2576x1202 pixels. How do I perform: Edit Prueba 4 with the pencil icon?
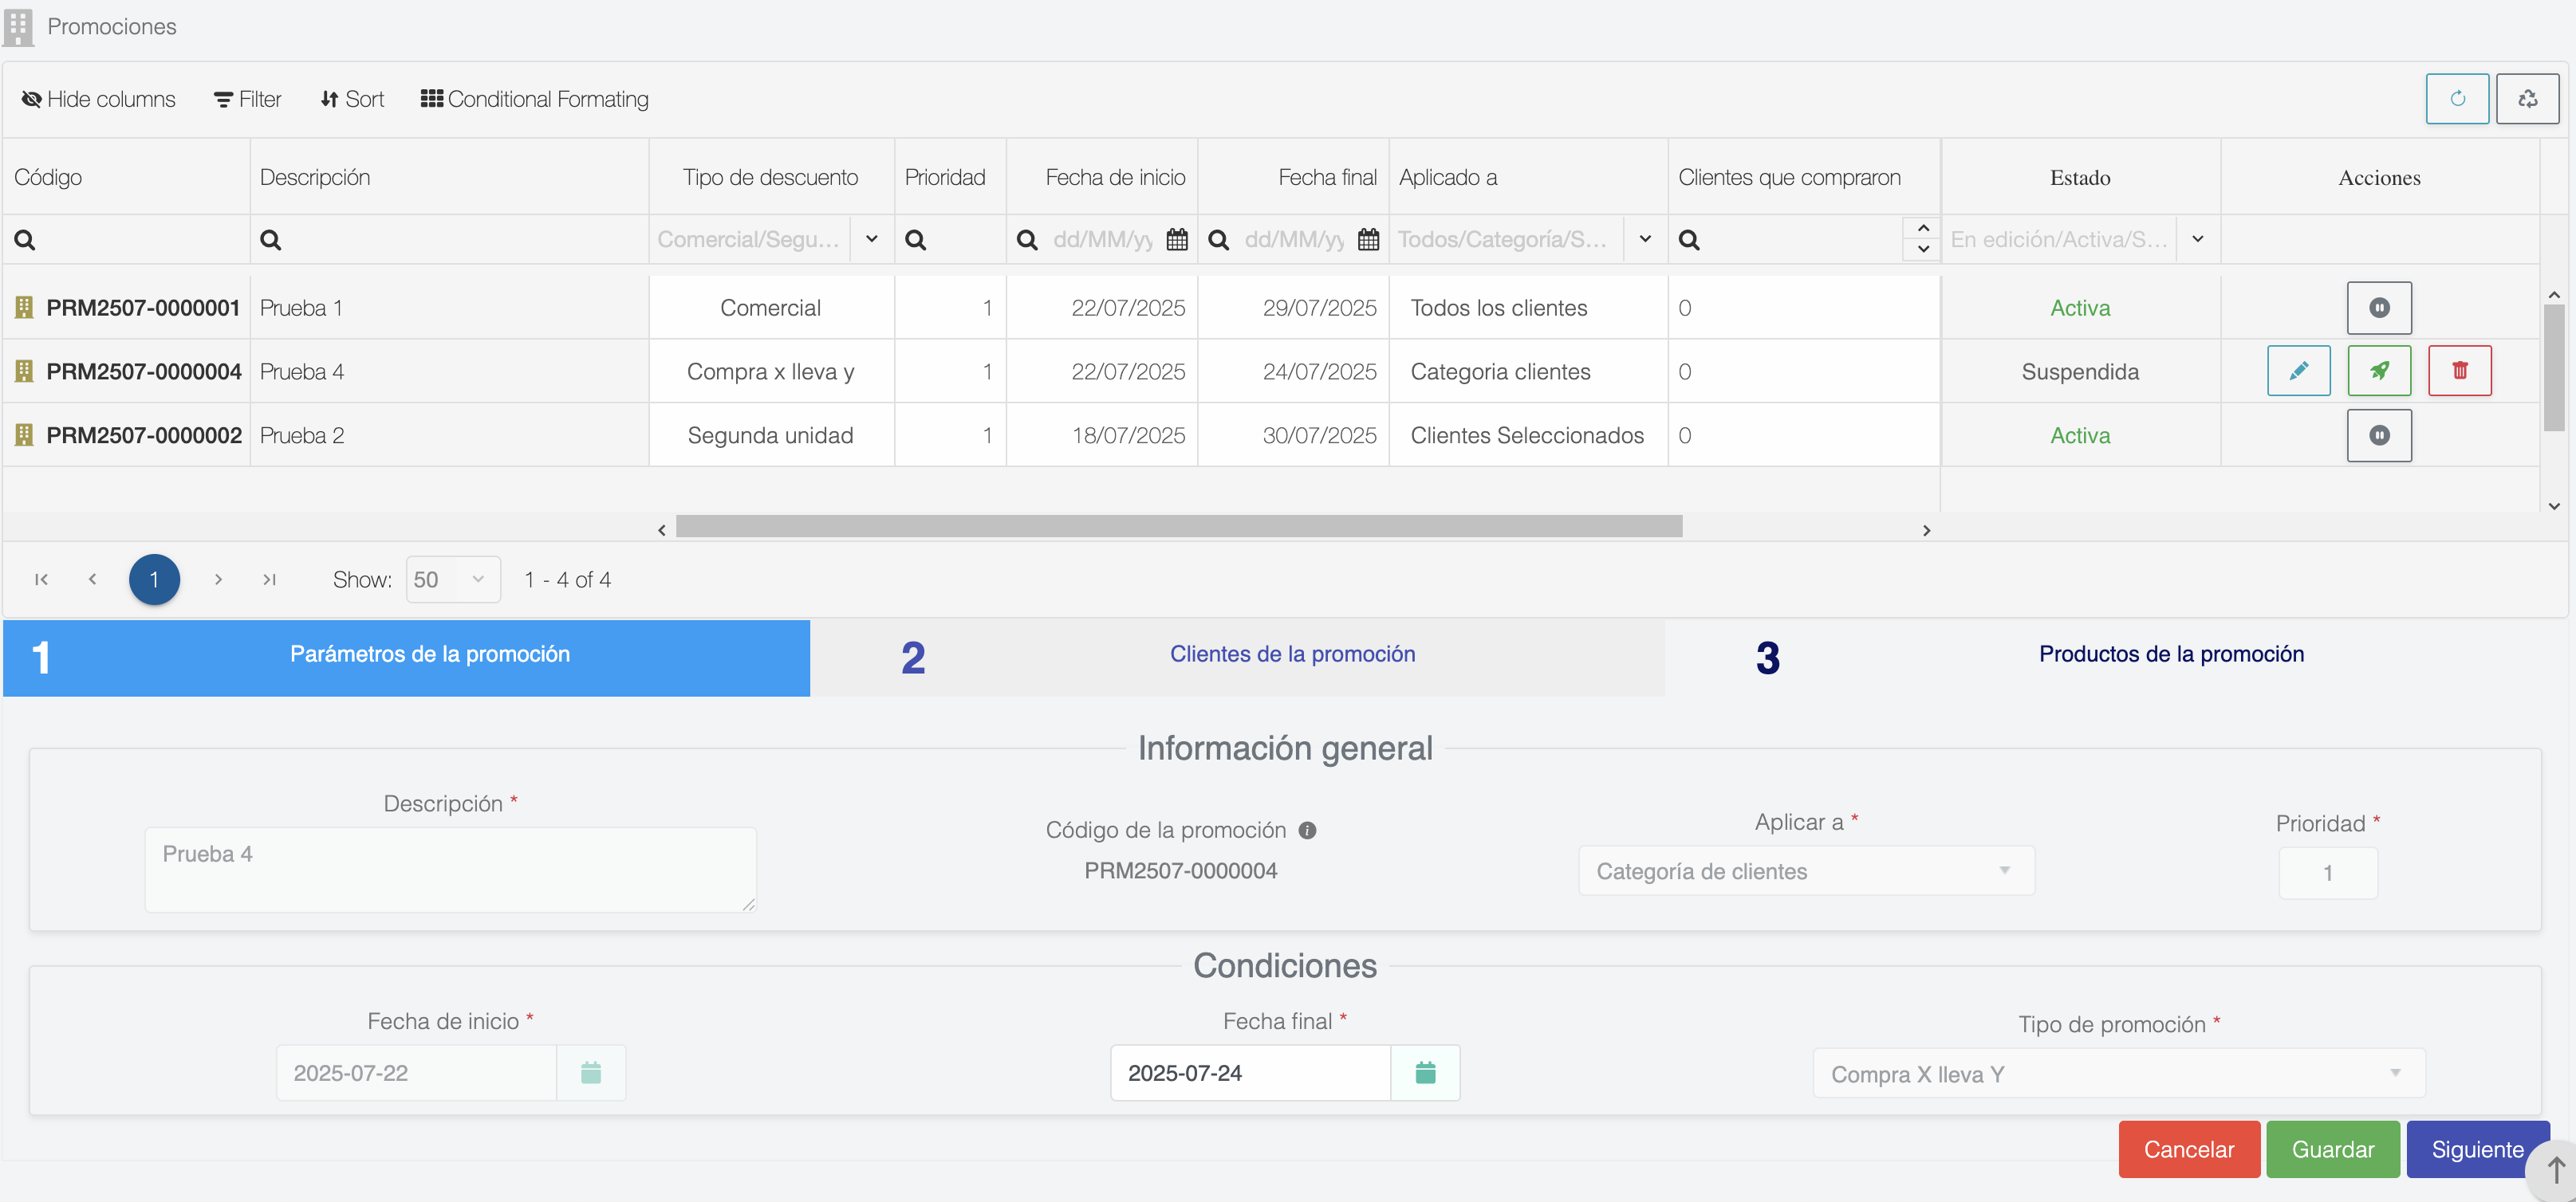(x=2299, y=371)
